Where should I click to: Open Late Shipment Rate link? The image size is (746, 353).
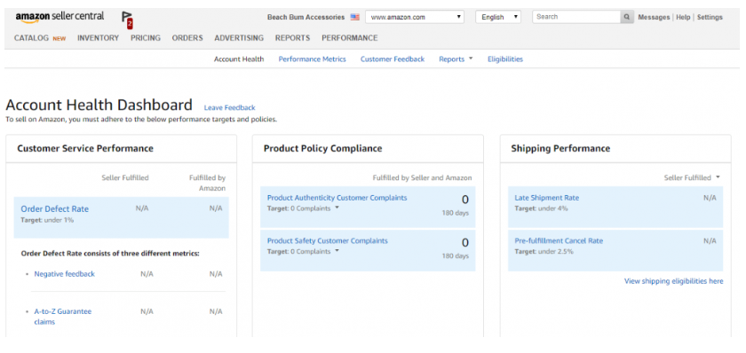pyautogui.click(x=547, y=198)
